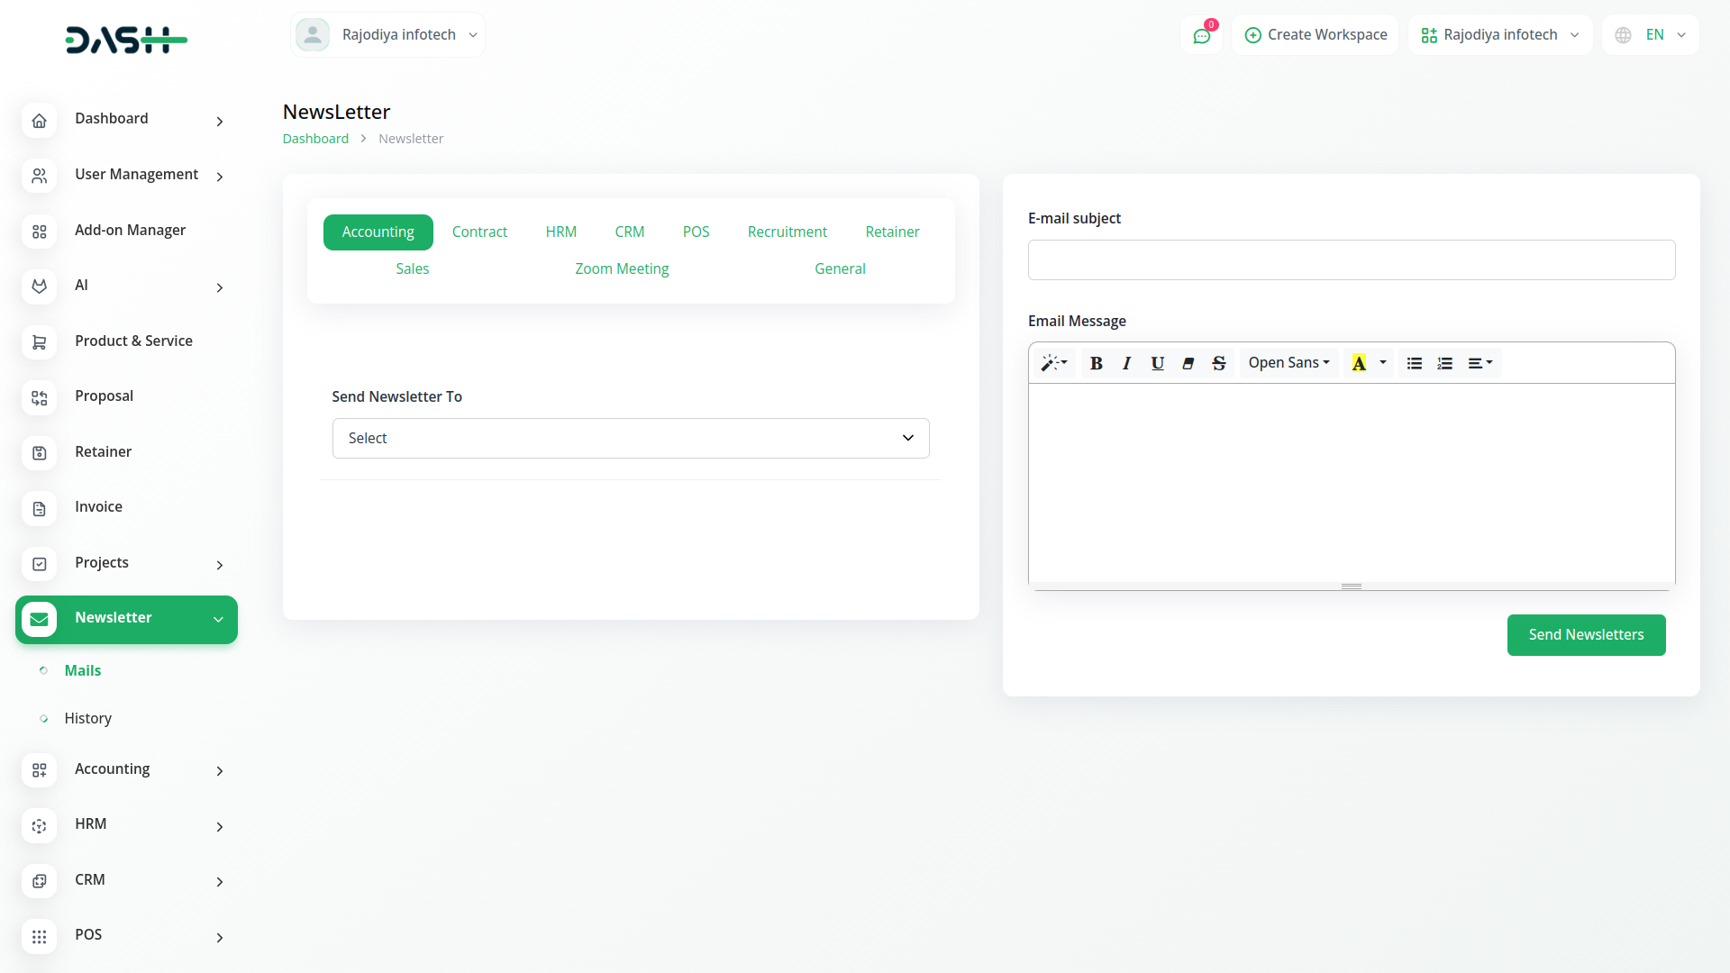Open the Send Newsletter To select box

(630, 438)
